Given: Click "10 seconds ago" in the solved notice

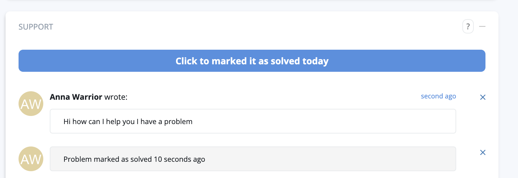Looking at the screenshot, I should coord(179,159).
